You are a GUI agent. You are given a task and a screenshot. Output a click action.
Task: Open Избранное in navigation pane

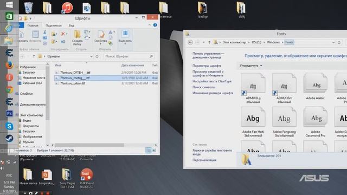tap(28, 67)
